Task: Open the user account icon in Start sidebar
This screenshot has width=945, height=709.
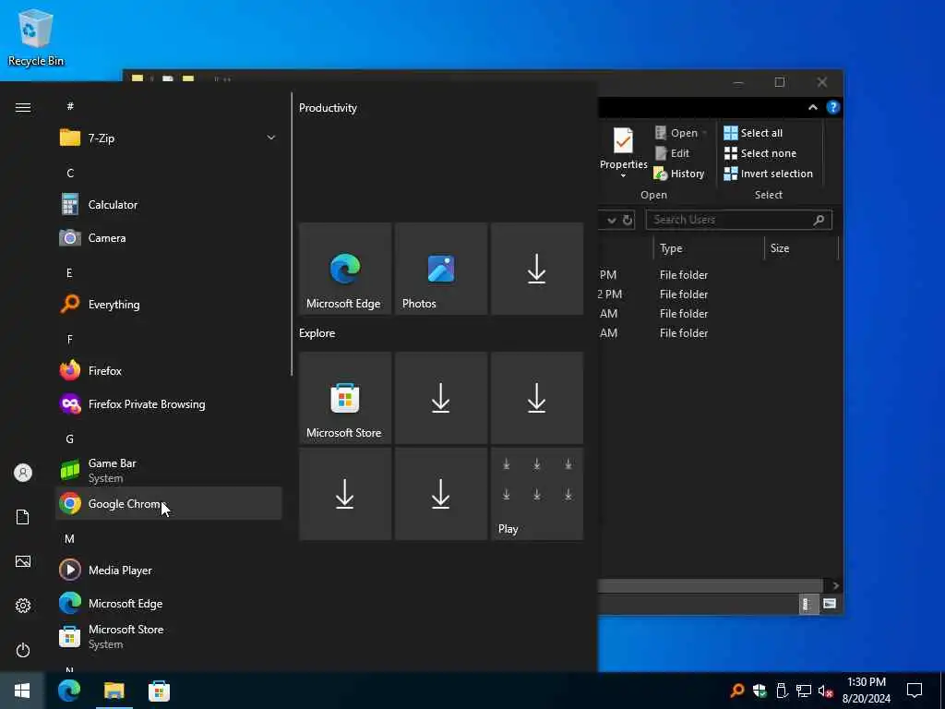Action: point(23,473)
